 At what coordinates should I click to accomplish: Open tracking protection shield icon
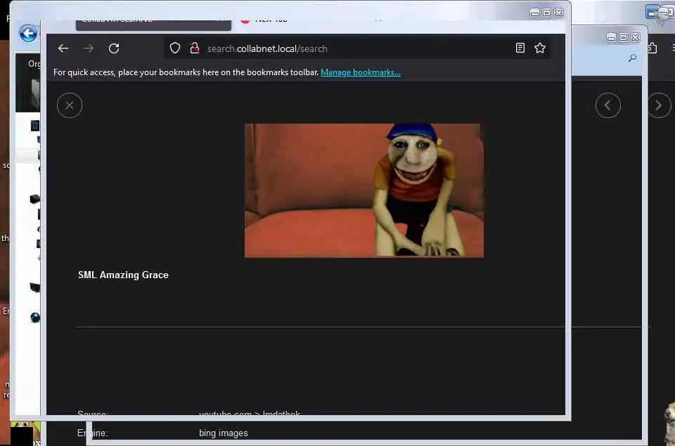[175, 48]
